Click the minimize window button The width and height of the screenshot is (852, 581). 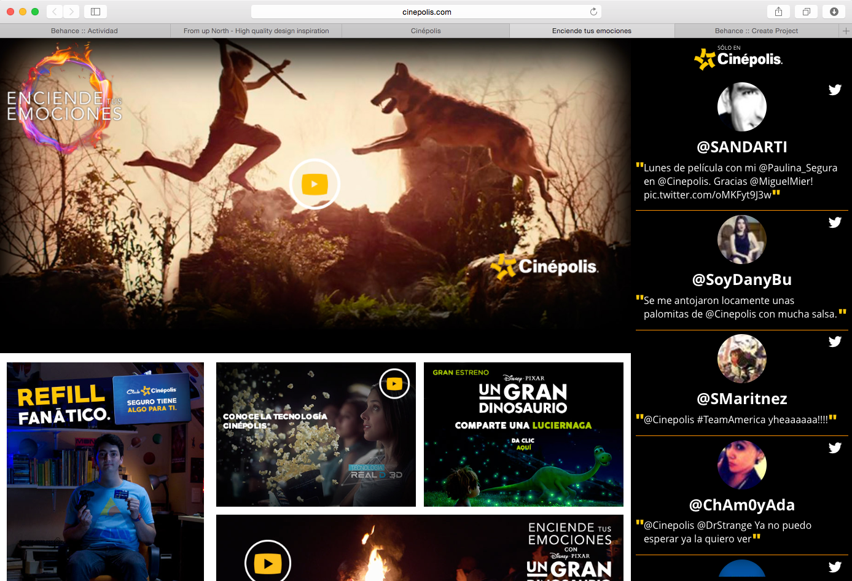pos(23,12)
